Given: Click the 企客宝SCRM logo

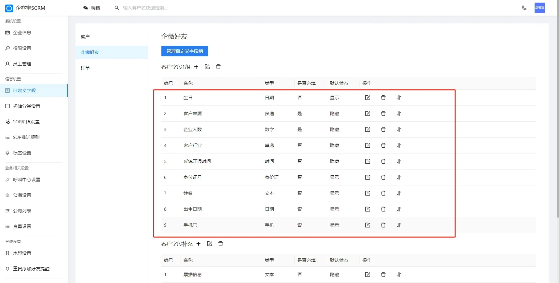Looking at the screenshot, I should (x=25, y=8).
